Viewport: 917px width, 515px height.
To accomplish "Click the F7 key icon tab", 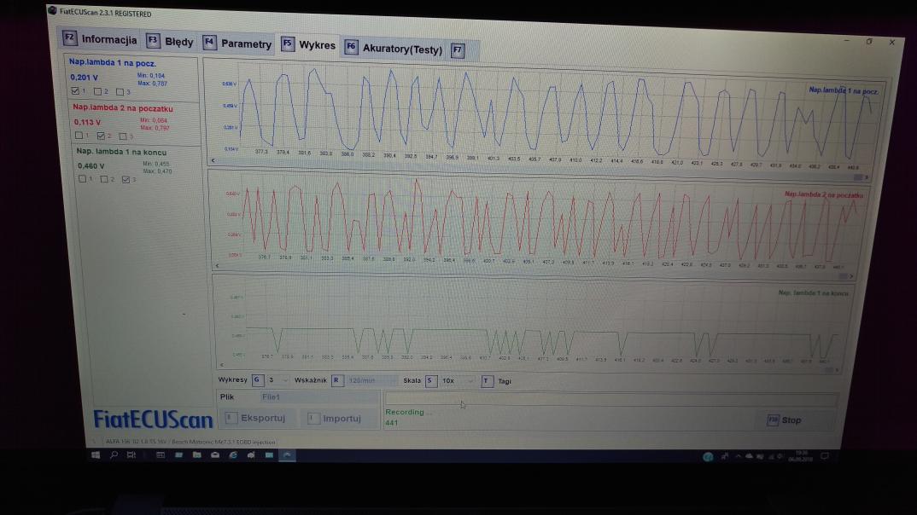I will pyautogui.click(x=458, y=51).
